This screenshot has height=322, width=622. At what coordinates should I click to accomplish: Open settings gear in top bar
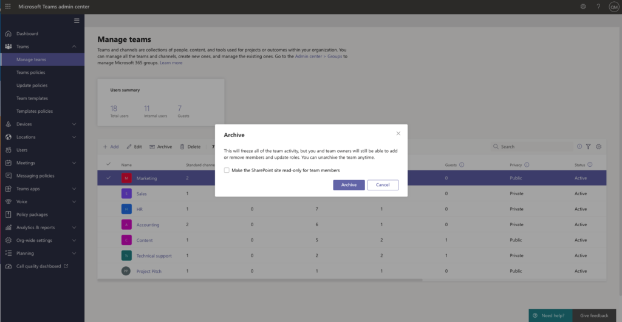click(583, 6)
